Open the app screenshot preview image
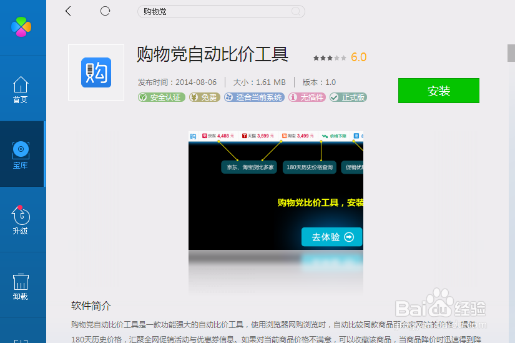 (x=275, y=191)
